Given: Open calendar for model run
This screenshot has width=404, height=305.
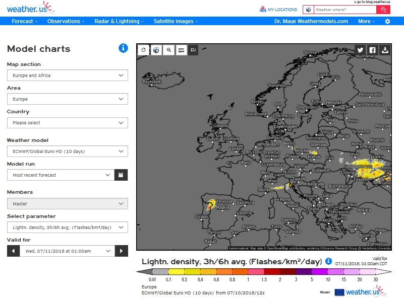Looking at the screenshot, I should click(x=121, y=175).
